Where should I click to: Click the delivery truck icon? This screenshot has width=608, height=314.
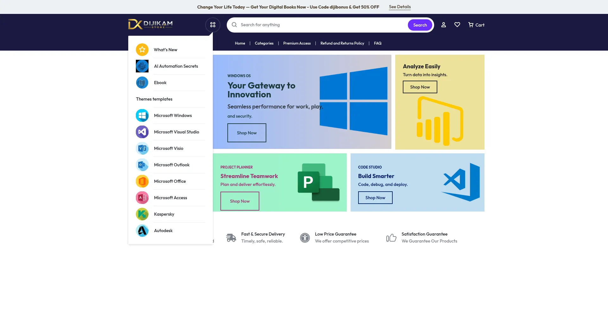click(x=231, y=237)
